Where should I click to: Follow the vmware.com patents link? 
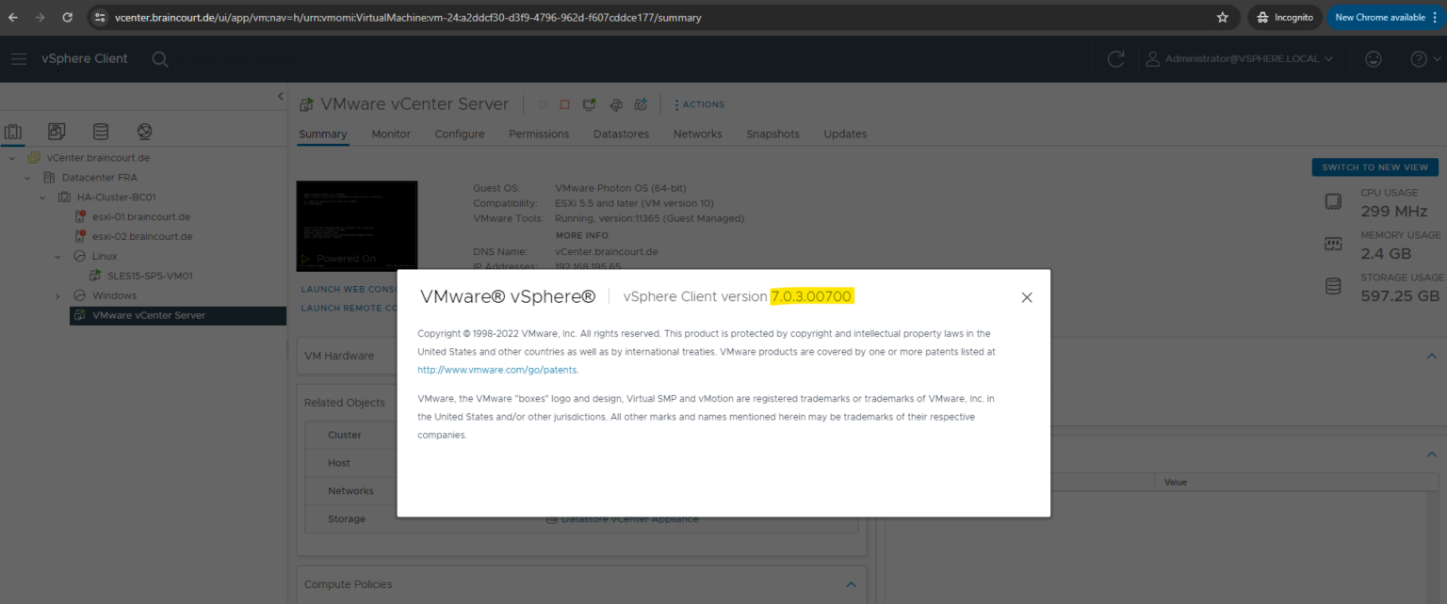click(x=496, y=369)
